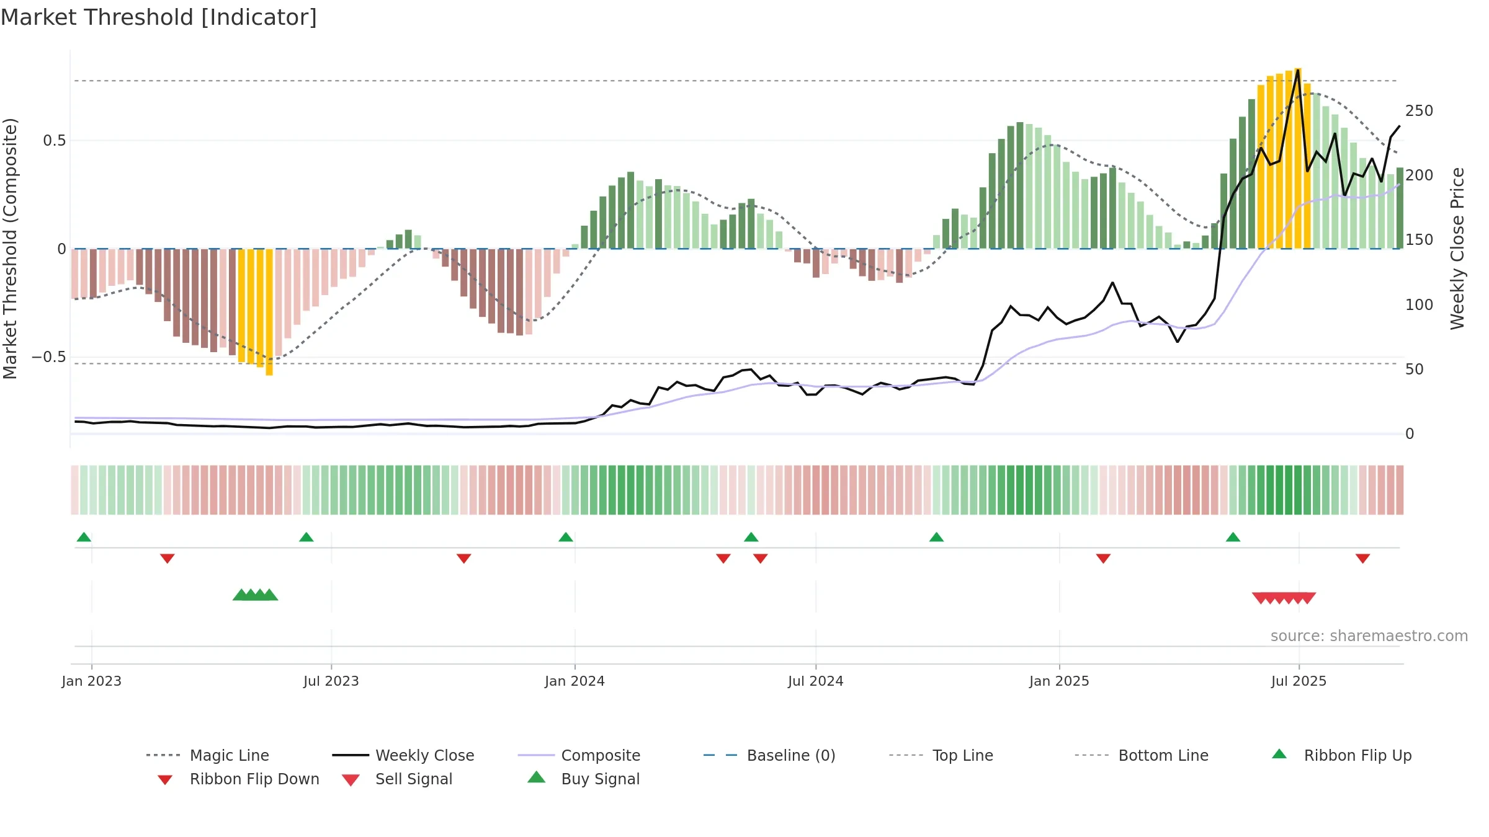Toggle the Composite legend entry
1489x837 pixels.
[x=579, y=755]
